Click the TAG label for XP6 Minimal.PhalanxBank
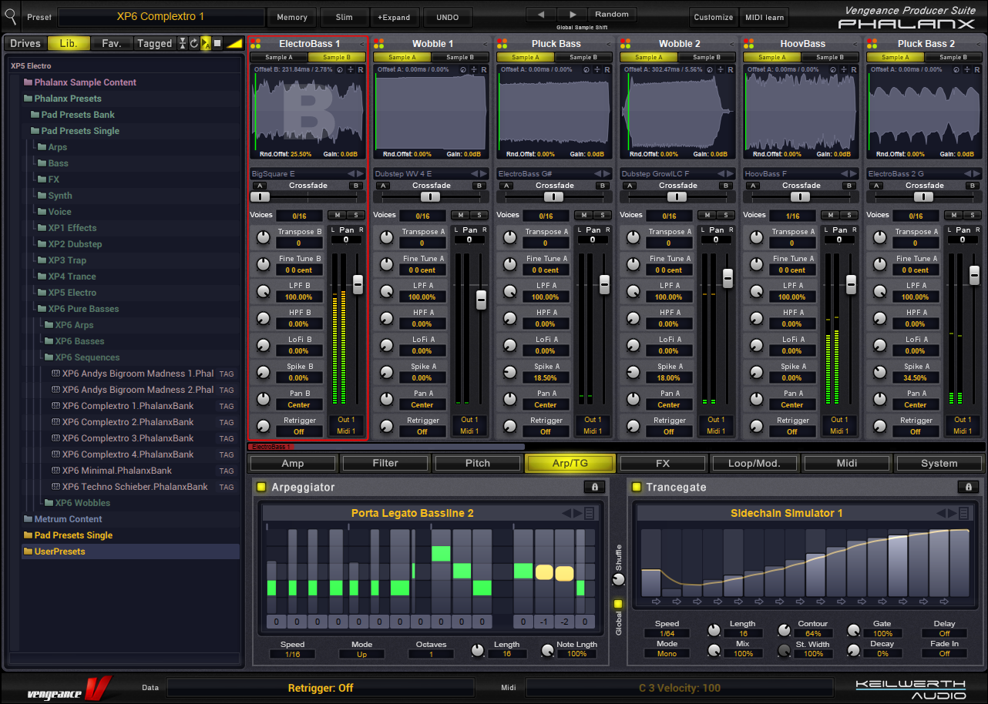 click(227, 471)
